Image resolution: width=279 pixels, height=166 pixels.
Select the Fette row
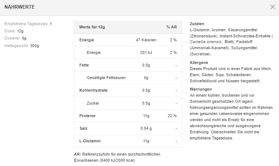128,65
